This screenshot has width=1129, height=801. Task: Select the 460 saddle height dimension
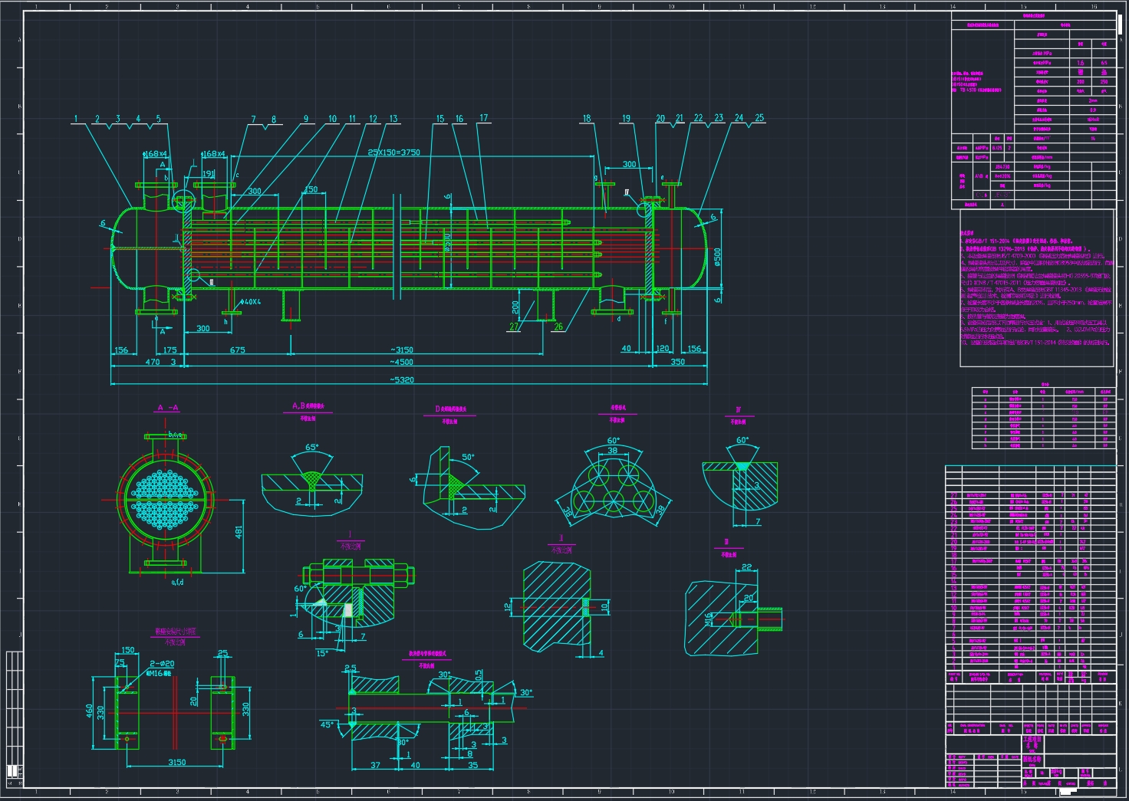(x=90, y=712)
